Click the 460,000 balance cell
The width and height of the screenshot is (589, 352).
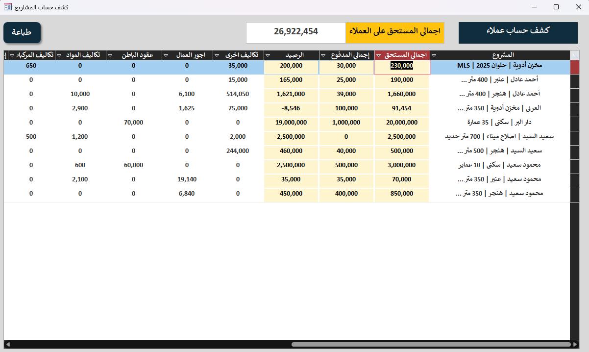pyautogui.click(x=292, y=152)
